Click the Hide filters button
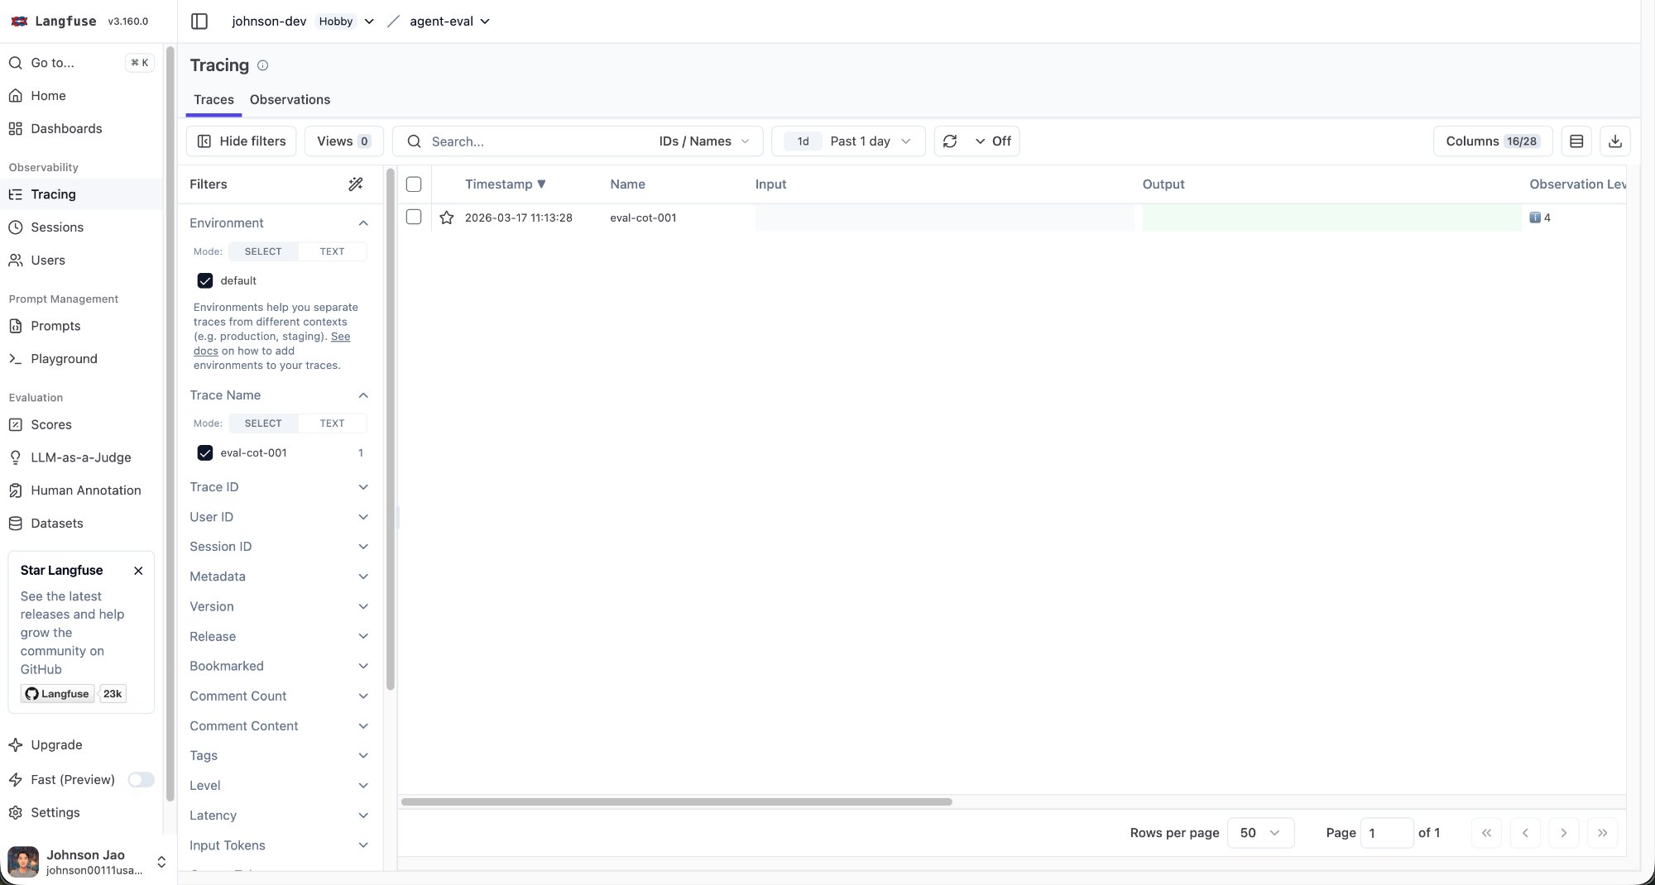Image resolution: width=1655 pixels, height=885 pixels. point(241,141)
